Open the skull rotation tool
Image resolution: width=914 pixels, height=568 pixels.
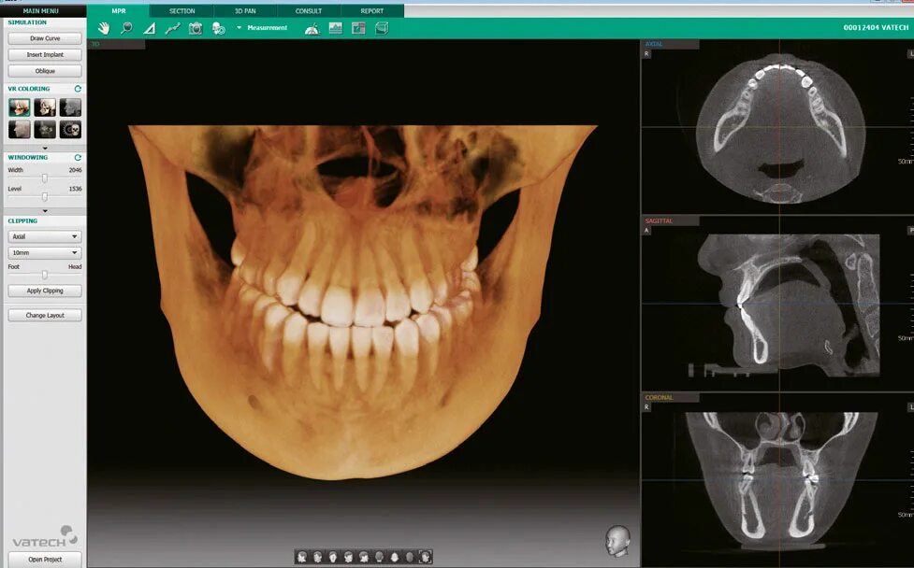(x=218, y=29)
